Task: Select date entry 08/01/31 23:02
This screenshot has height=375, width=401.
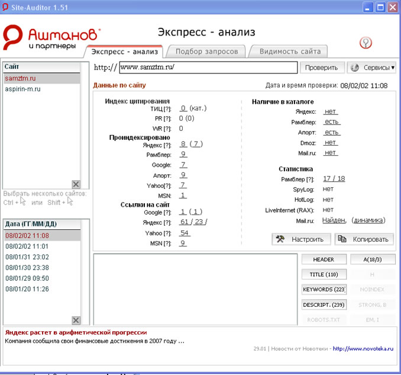Action: [27, 257]
